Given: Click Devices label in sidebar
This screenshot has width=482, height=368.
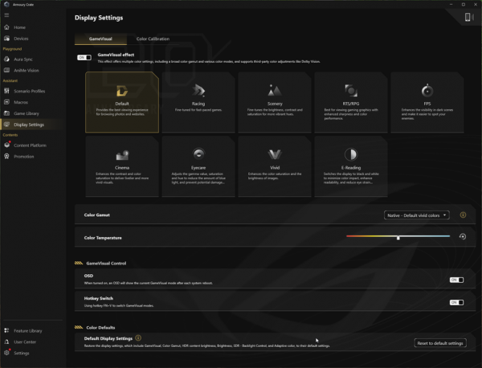Looking at the screenshot, I should click(x=21, y=39).
